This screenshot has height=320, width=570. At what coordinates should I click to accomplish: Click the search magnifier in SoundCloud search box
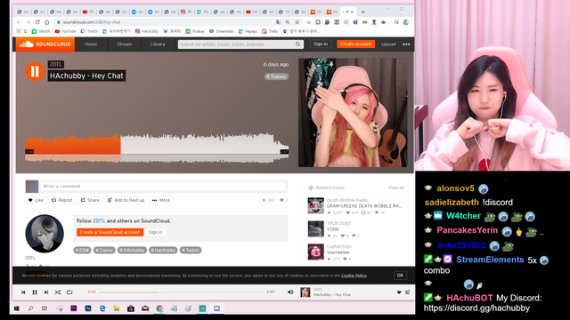pos(297,44)
